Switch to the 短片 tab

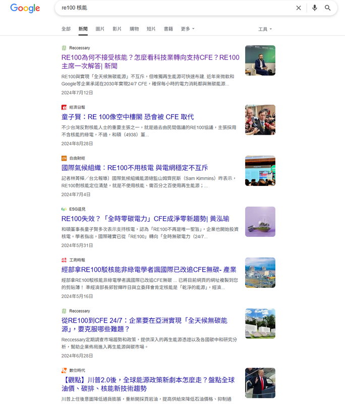(x=151, y=29)
